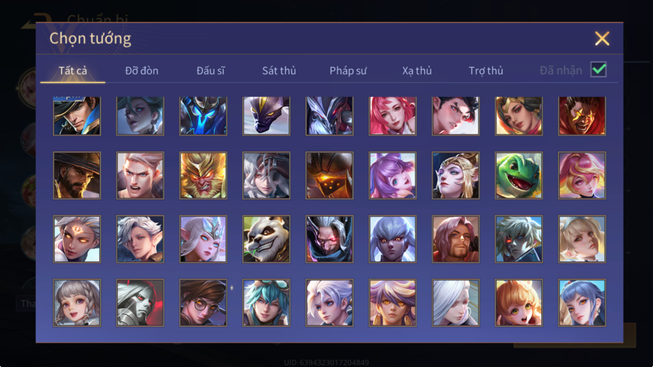The image size is (653, 367).
Task: Toggle the Đã nhận checkbox
Action: tap(598, 70)
